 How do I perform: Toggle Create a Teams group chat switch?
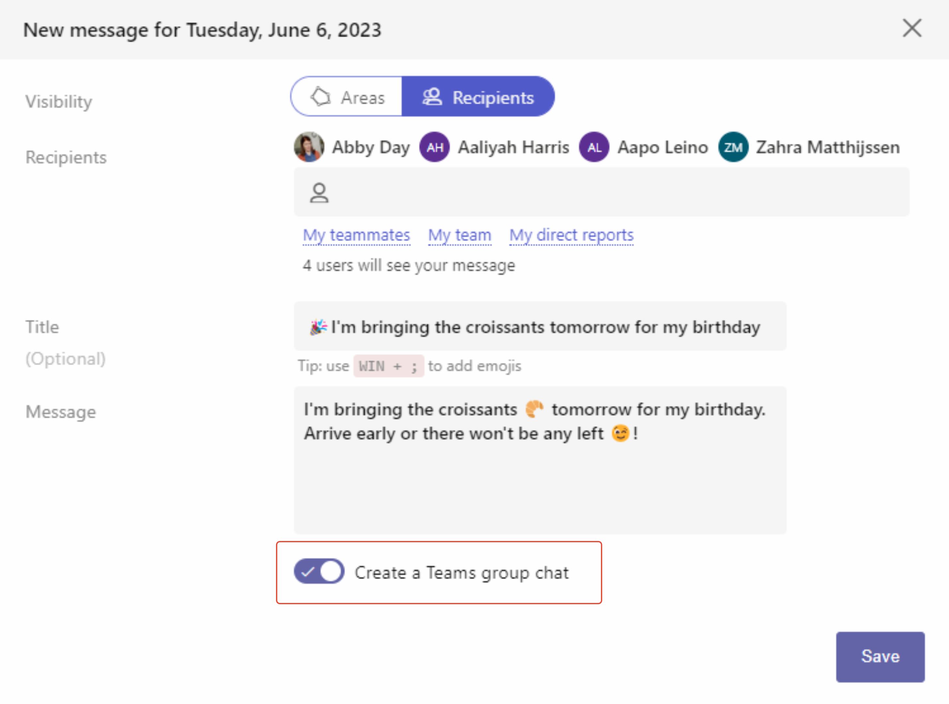pyautogui.click(x=319, y=571)
